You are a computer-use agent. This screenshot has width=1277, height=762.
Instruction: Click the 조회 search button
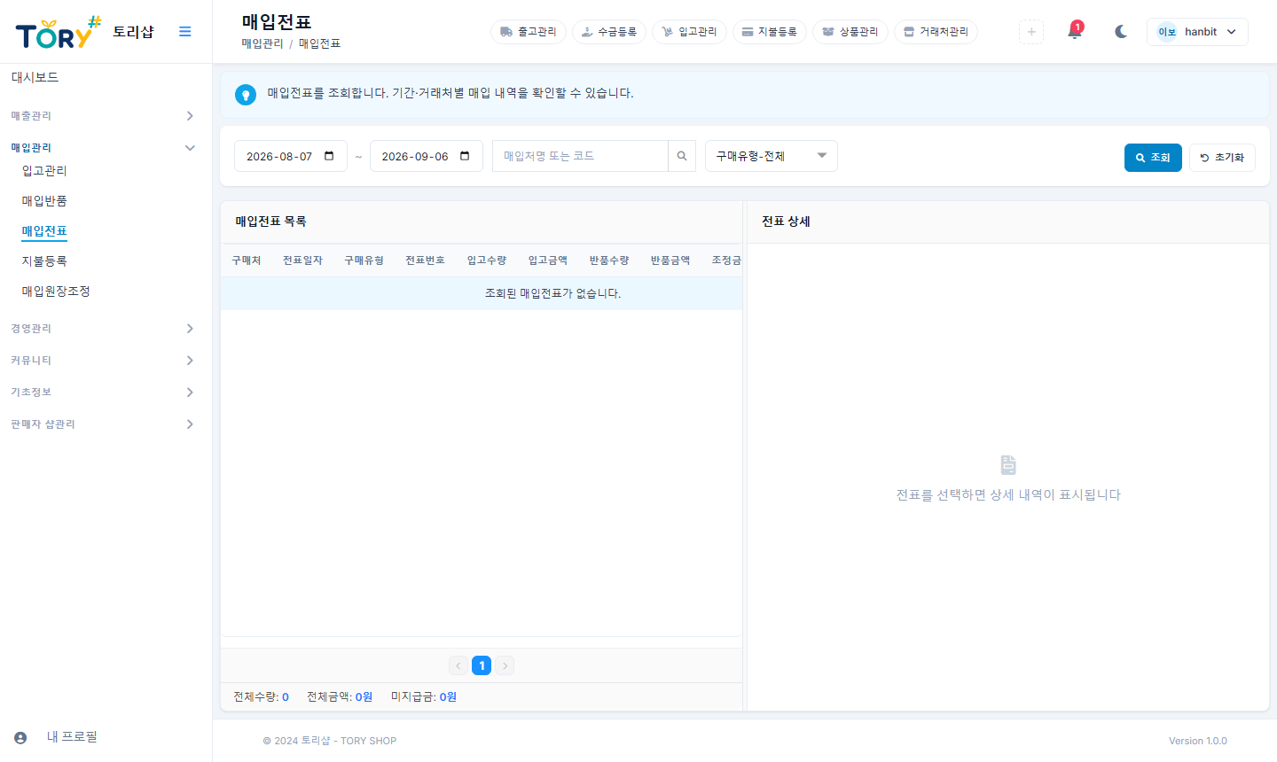(1153, 158)
